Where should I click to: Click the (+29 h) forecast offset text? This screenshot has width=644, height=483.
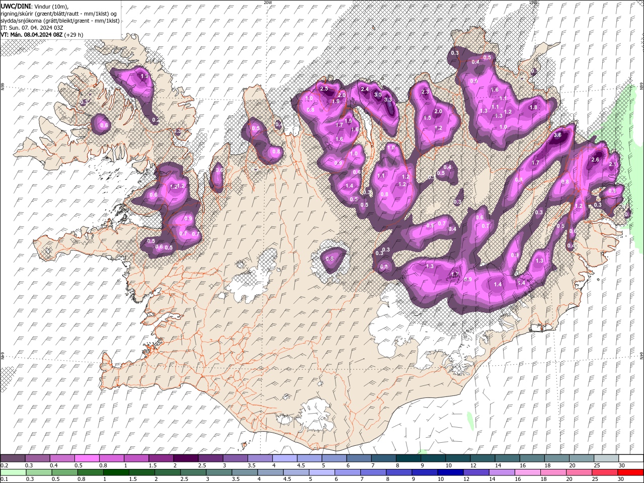(74, 35)
